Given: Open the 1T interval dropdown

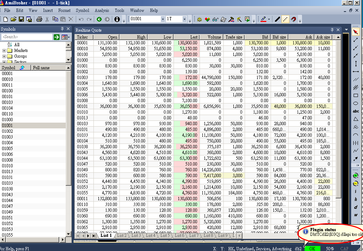Looking at the screenshot, I should coord(184,19).
